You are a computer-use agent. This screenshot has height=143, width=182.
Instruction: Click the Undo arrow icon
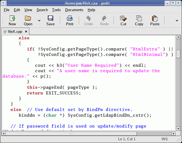(89, 18)
